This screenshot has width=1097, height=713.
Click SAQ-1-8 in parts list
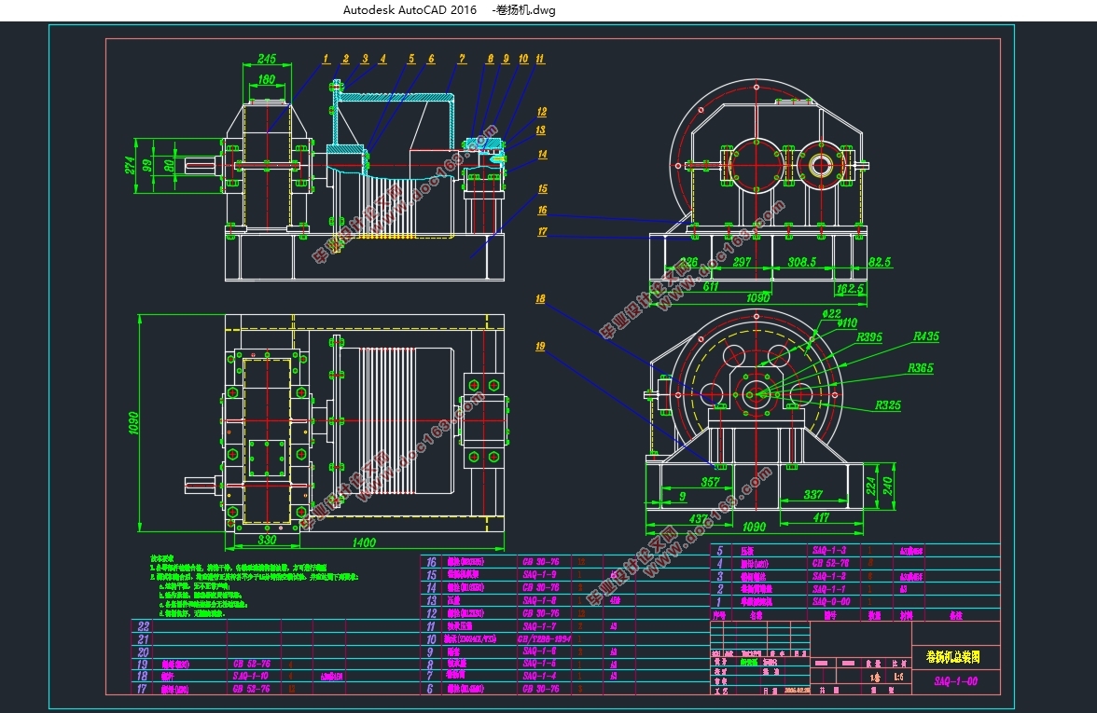540,600
